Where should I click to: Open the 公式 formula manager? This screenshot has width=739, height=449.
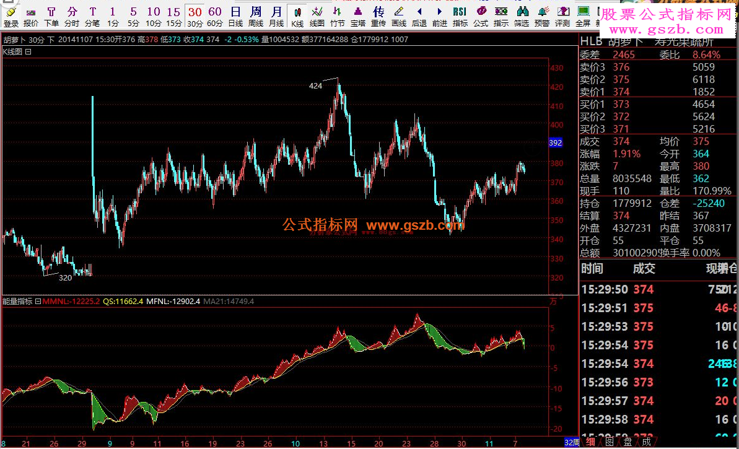click(481, 16)
